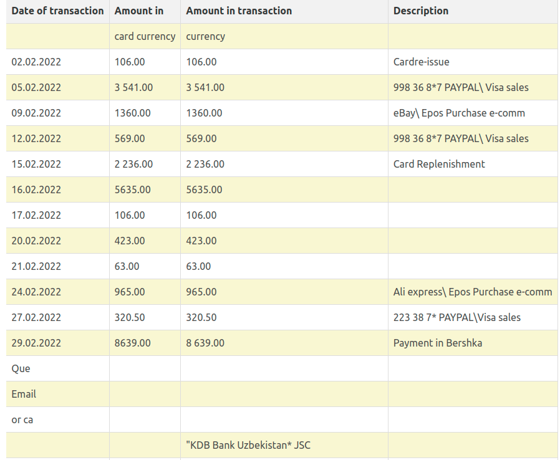The image size is (560, 460).
Task: Select the 'Ali express\ Epos Purchase e-comm' cell
Action: pos(473,292)
